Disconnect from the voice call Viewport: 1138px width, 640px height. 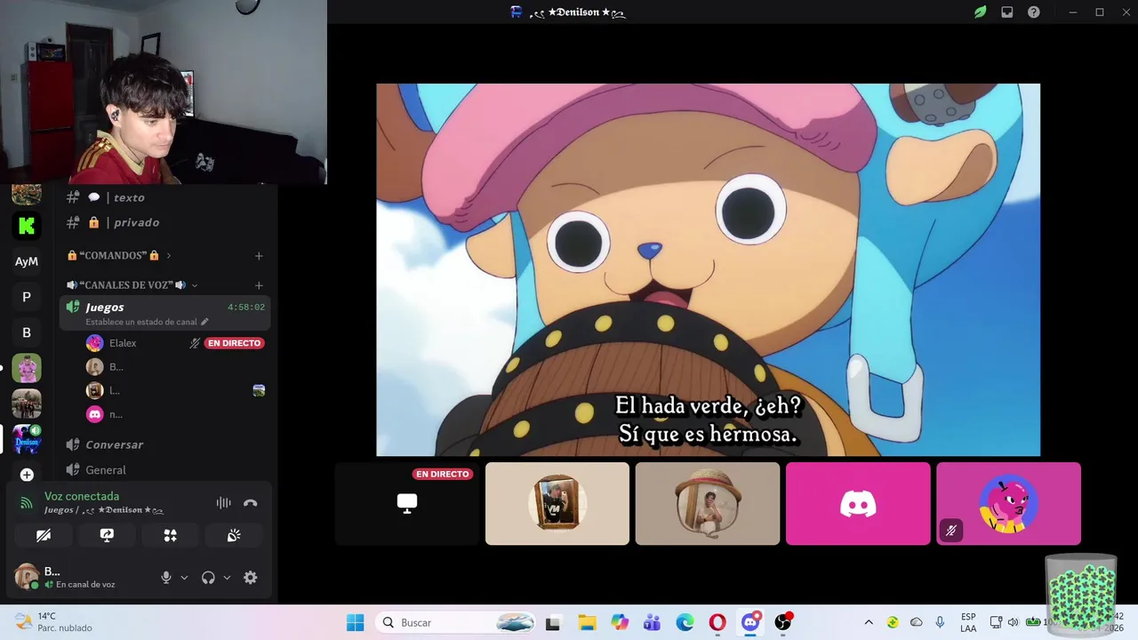[251, 503]
